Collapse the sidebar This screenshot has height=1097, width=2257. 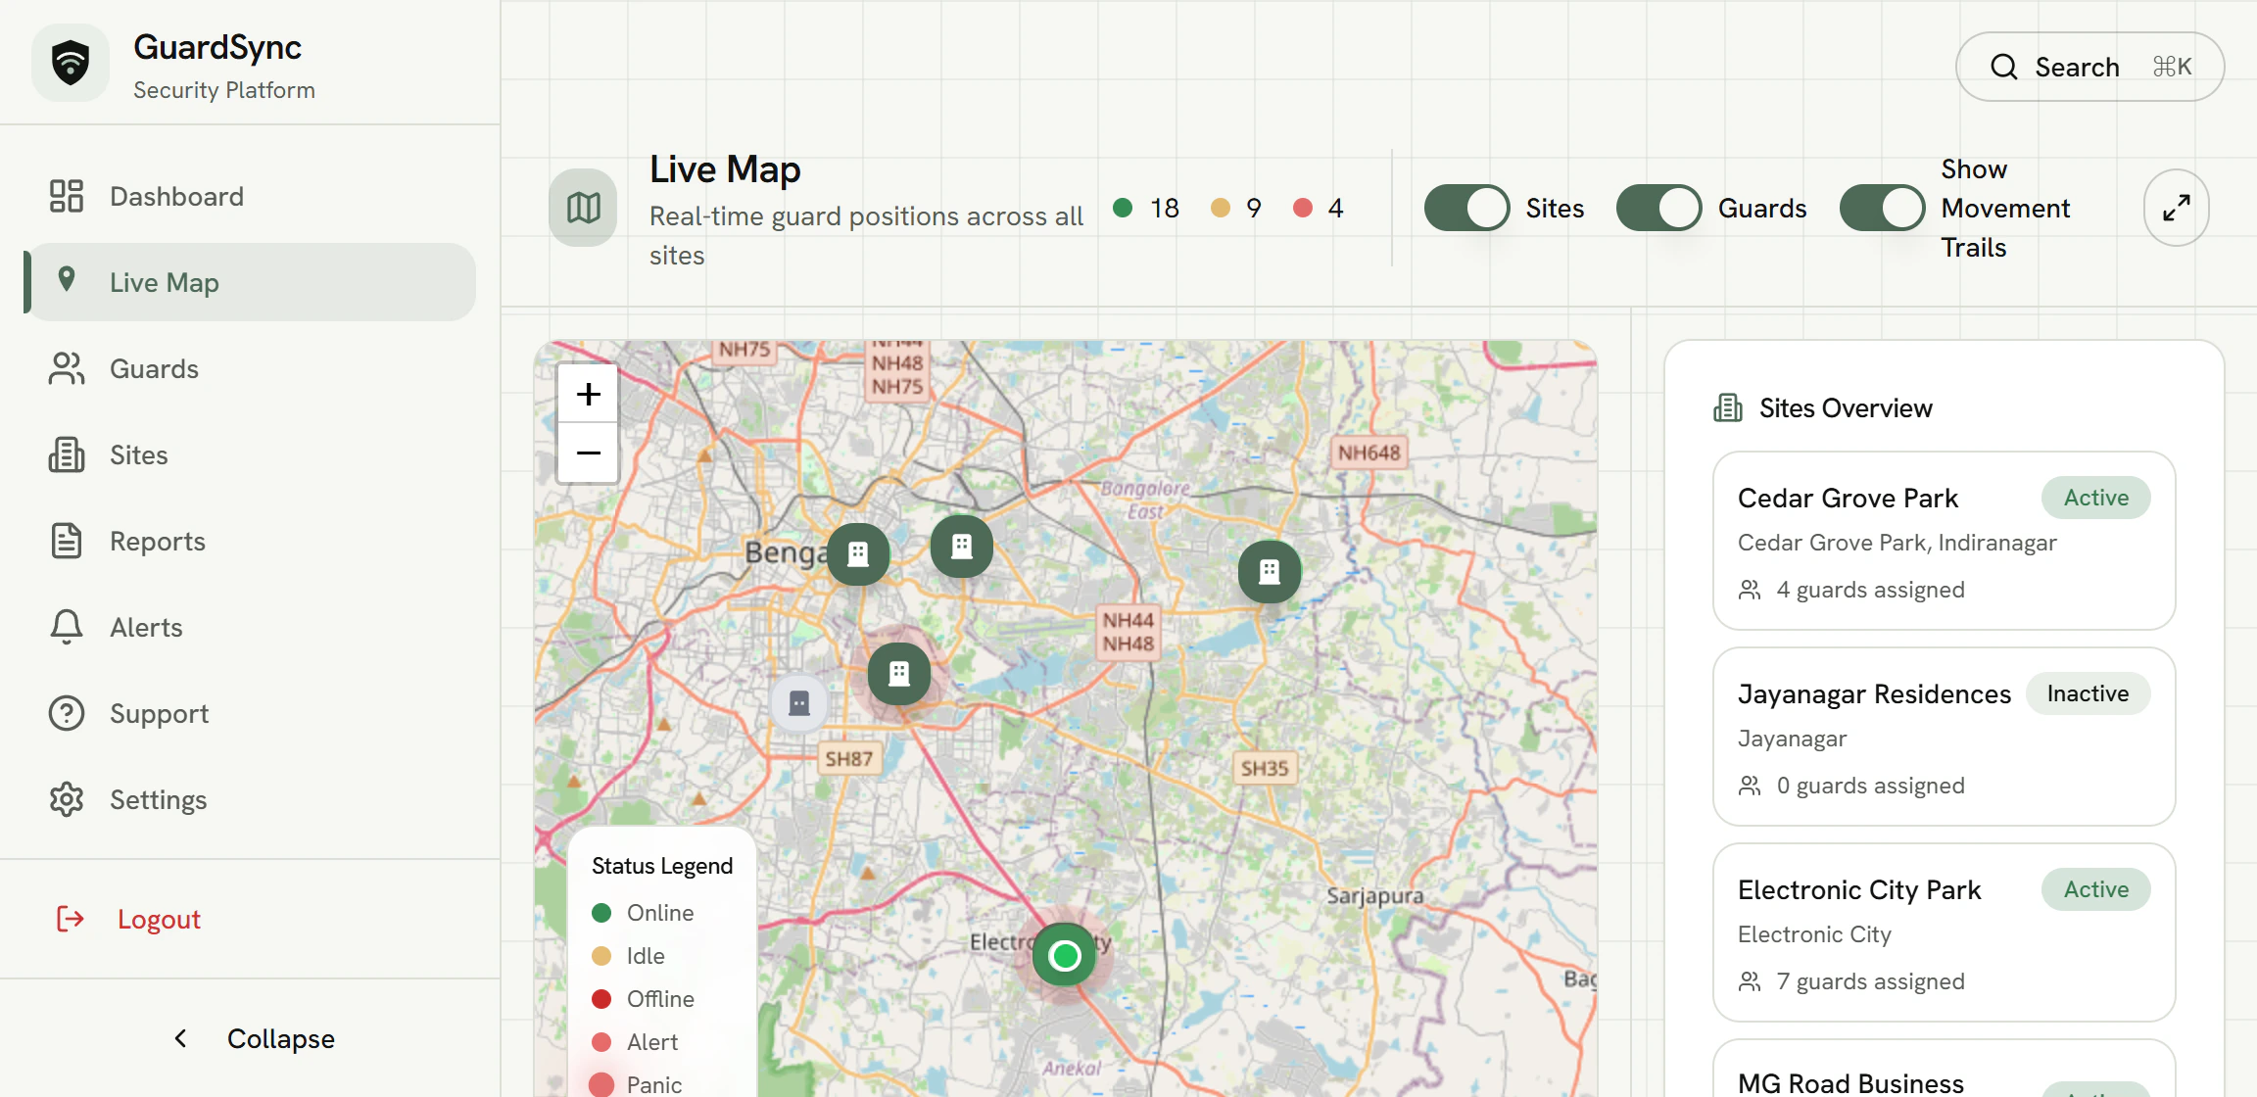[x=250, y=1038]
